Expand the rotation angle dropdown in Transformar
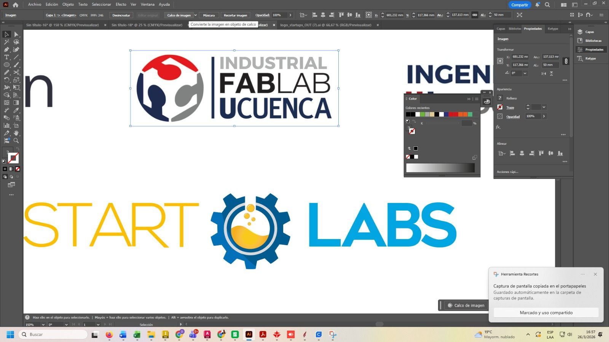Screen dimensions: 609x342 [525, 73]
